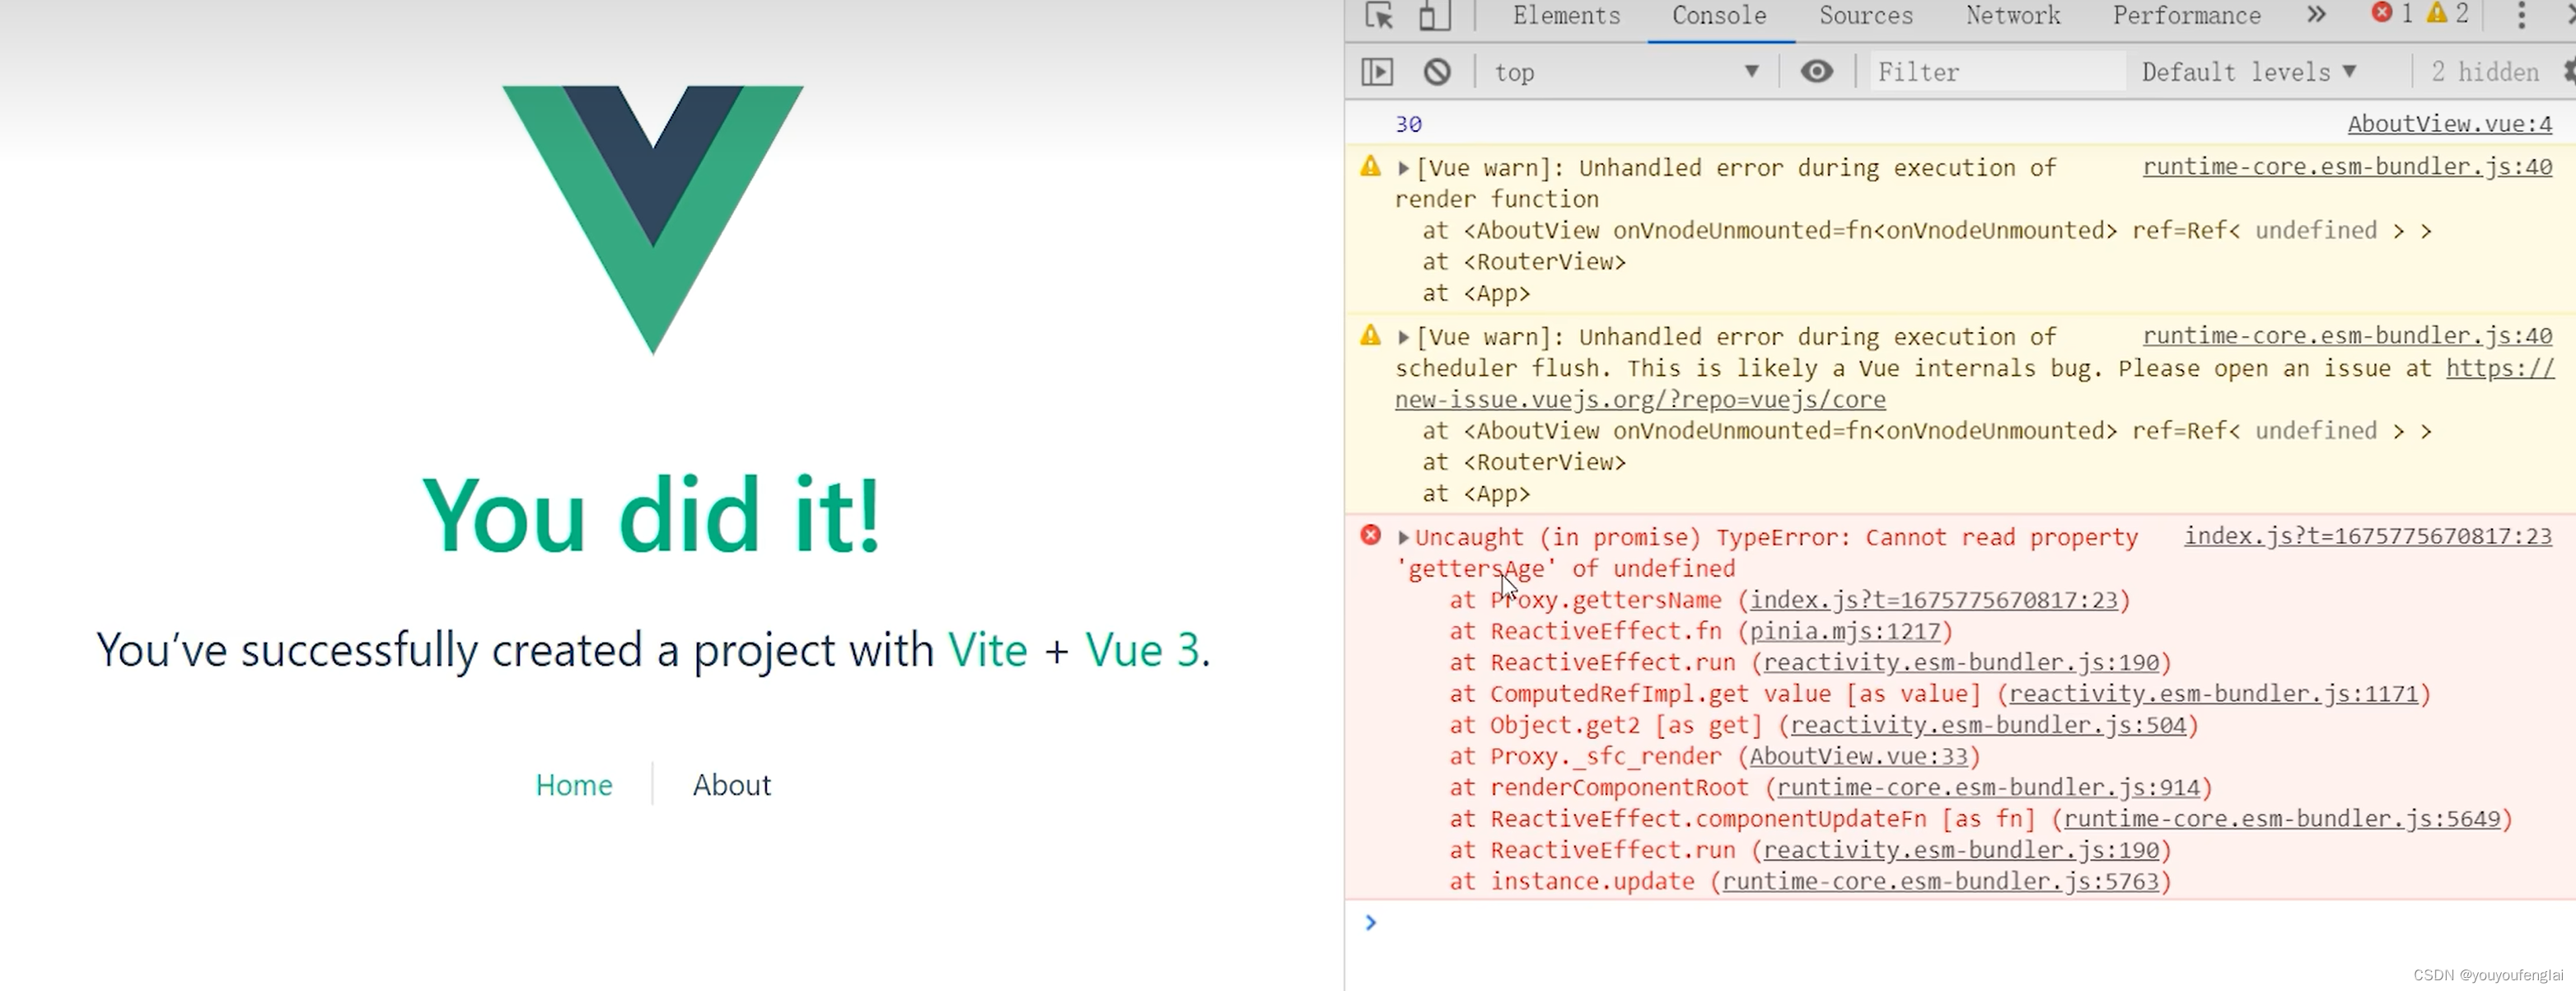Click warning icon of render function message

point(1370,166)
